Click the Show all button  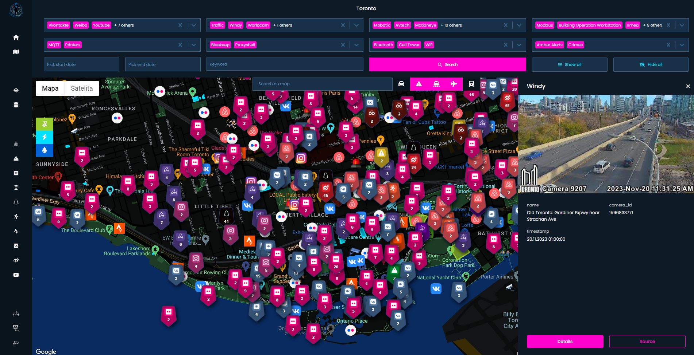pos(570,64)
